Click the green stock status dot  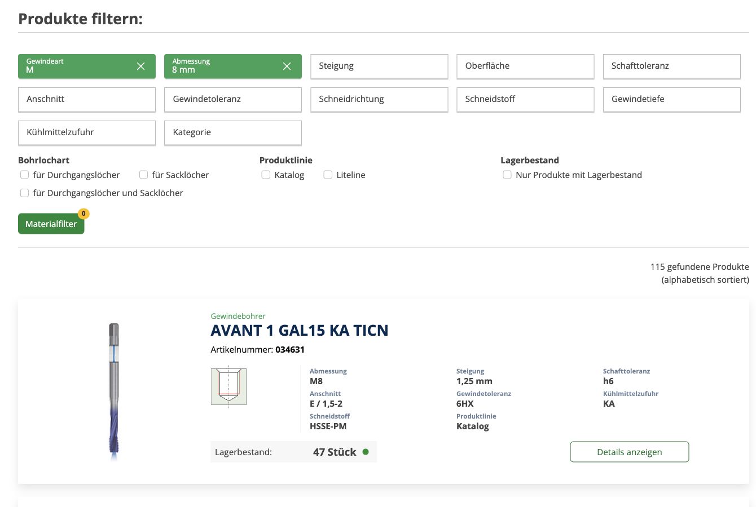coord(366,452)
